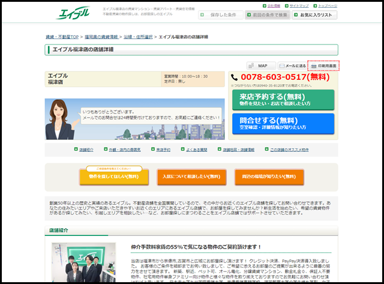Click orange 周辺の環境が知りたい(無料) button
The height and width of the screenshot is (284, 384).
coord(269,177)
